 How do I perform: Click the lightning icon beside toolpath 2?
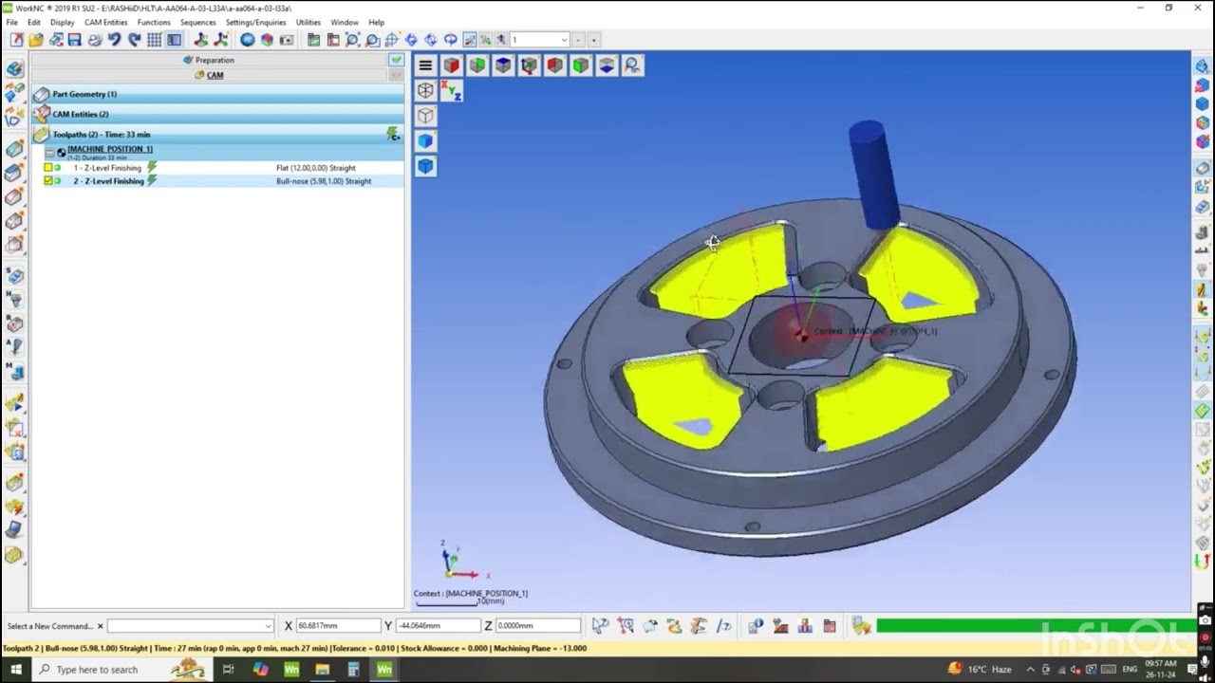pos(152,181)
